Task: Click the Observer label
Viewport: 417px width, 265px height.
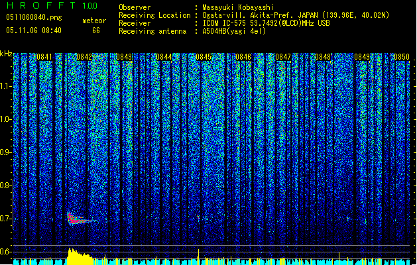Action: (135, 7)
